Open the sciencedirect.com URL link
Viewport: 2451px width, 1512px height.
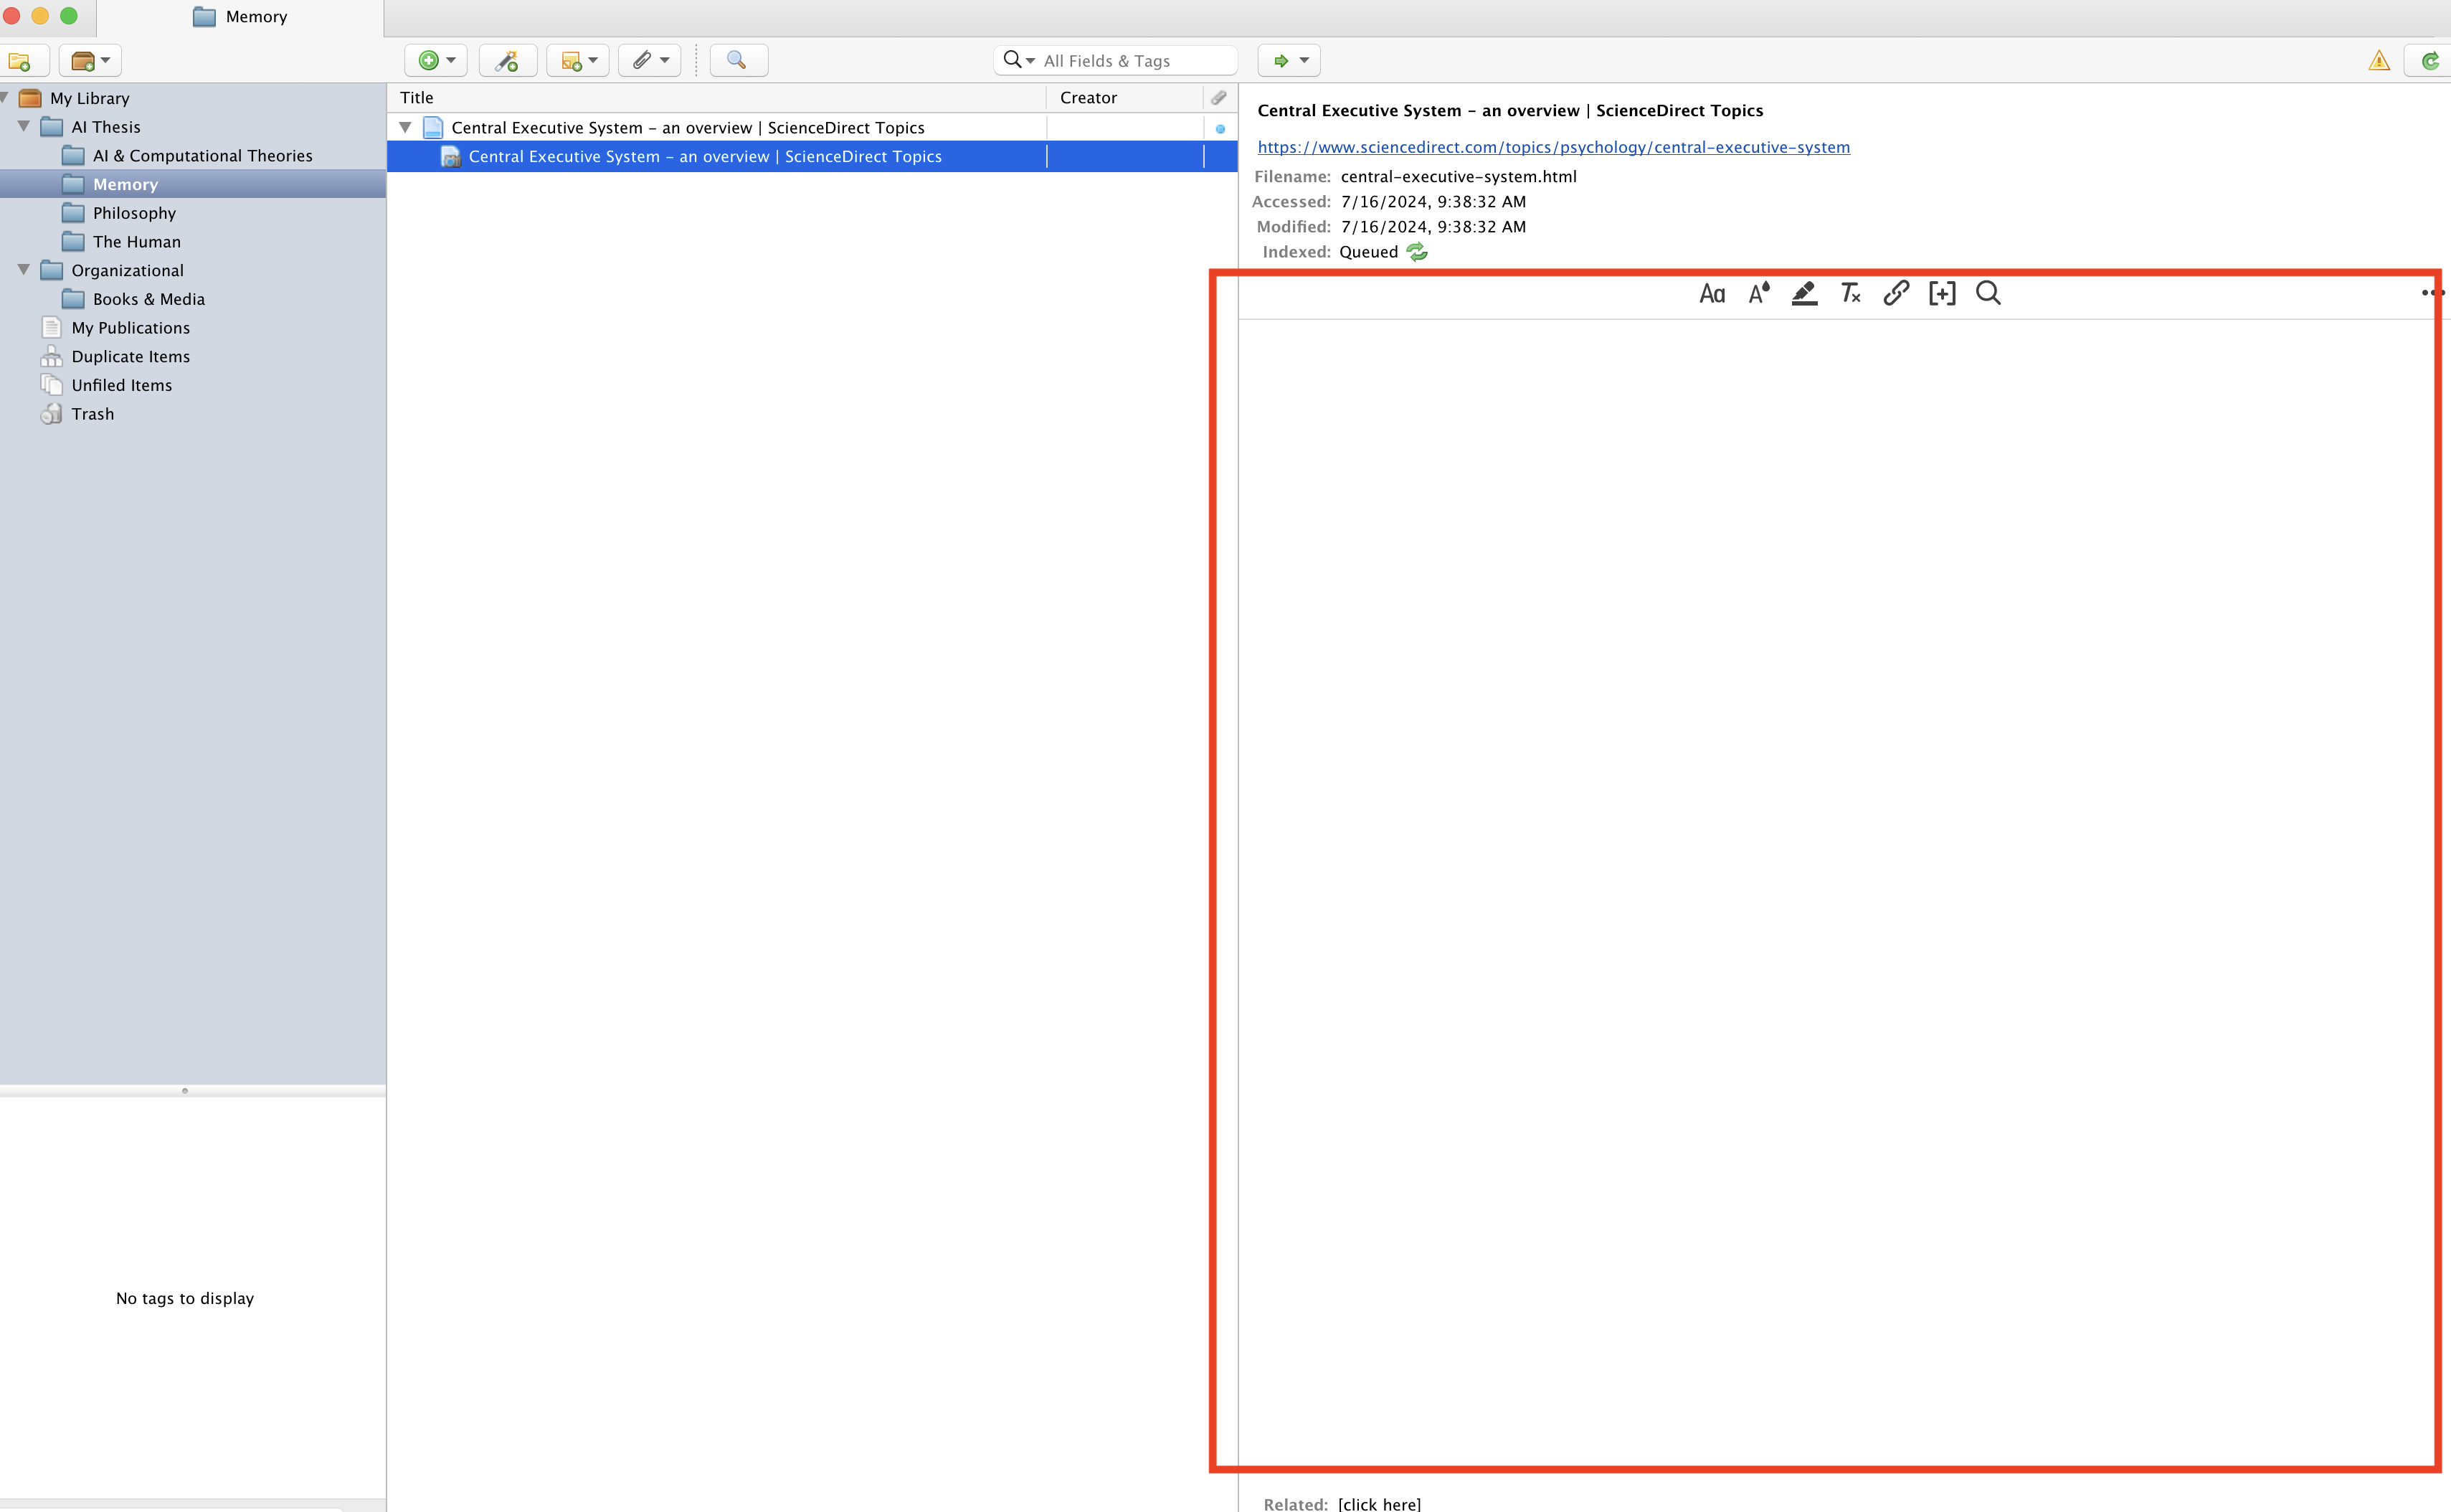tap(1552, 147)
